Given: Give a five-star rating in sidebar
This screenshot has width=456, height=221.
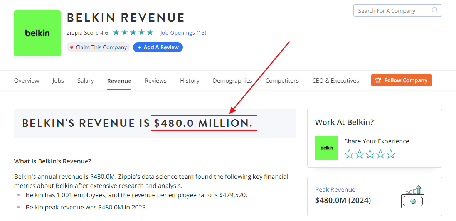Looking at the screenshot, I should point(391,154).
